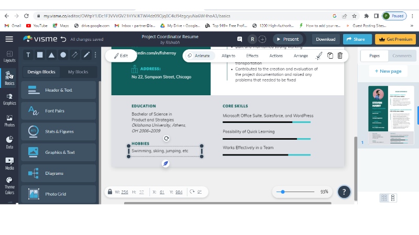The image size is (419, 235).
Task: Switch to the My Blocks tab
Action: pyautogui.click(x=78, y=72)
